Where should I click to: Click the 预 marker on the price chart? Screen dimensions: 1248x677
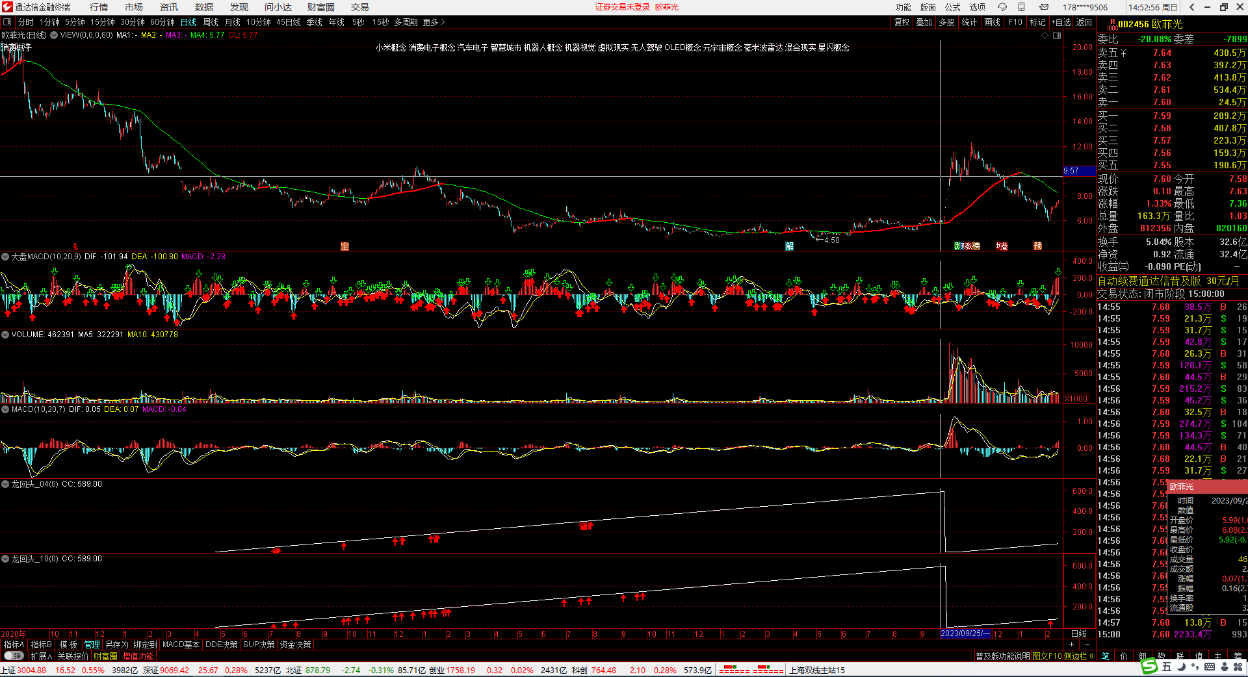point(1038,246)
